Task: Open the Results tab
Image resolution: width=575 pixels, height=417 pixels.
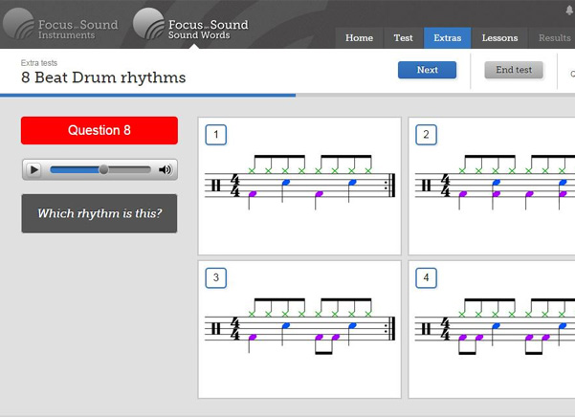Action: (554, 37)
